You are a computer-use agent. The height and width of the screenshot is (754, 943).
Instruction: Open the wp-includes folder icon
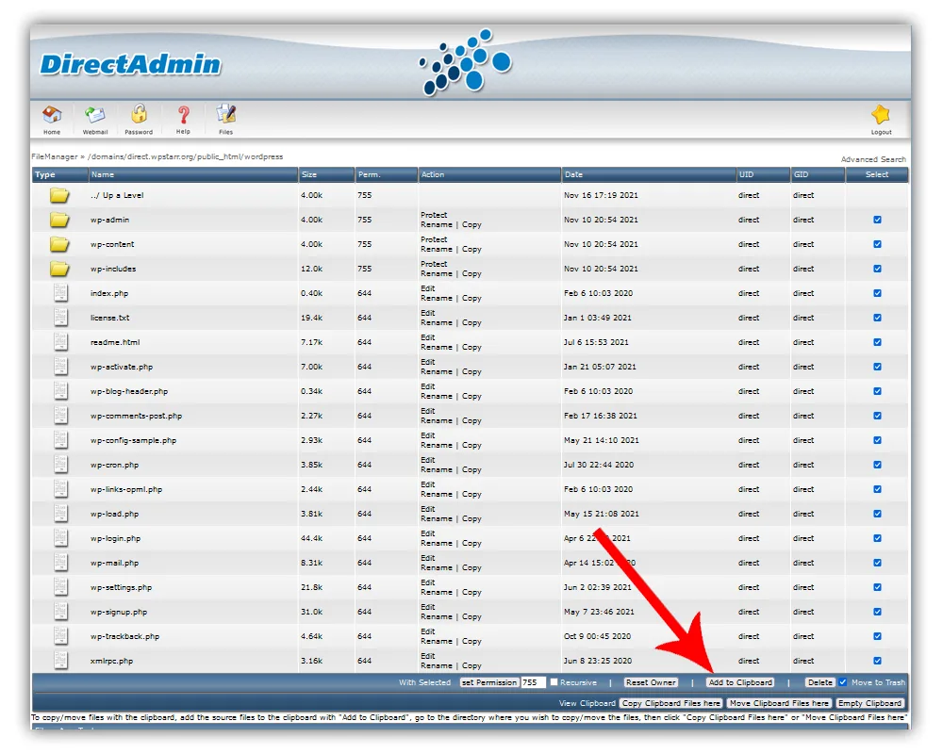(x=59, y=269)
